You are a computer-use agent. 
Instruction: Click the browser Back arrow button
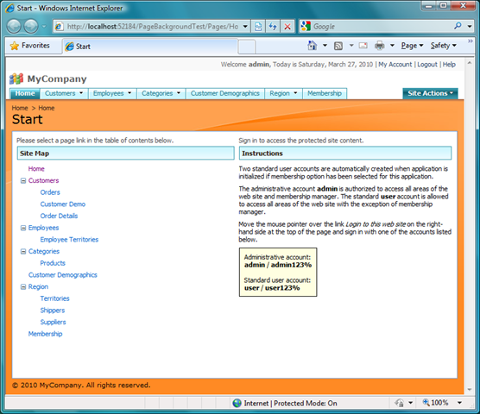(14, 26)
